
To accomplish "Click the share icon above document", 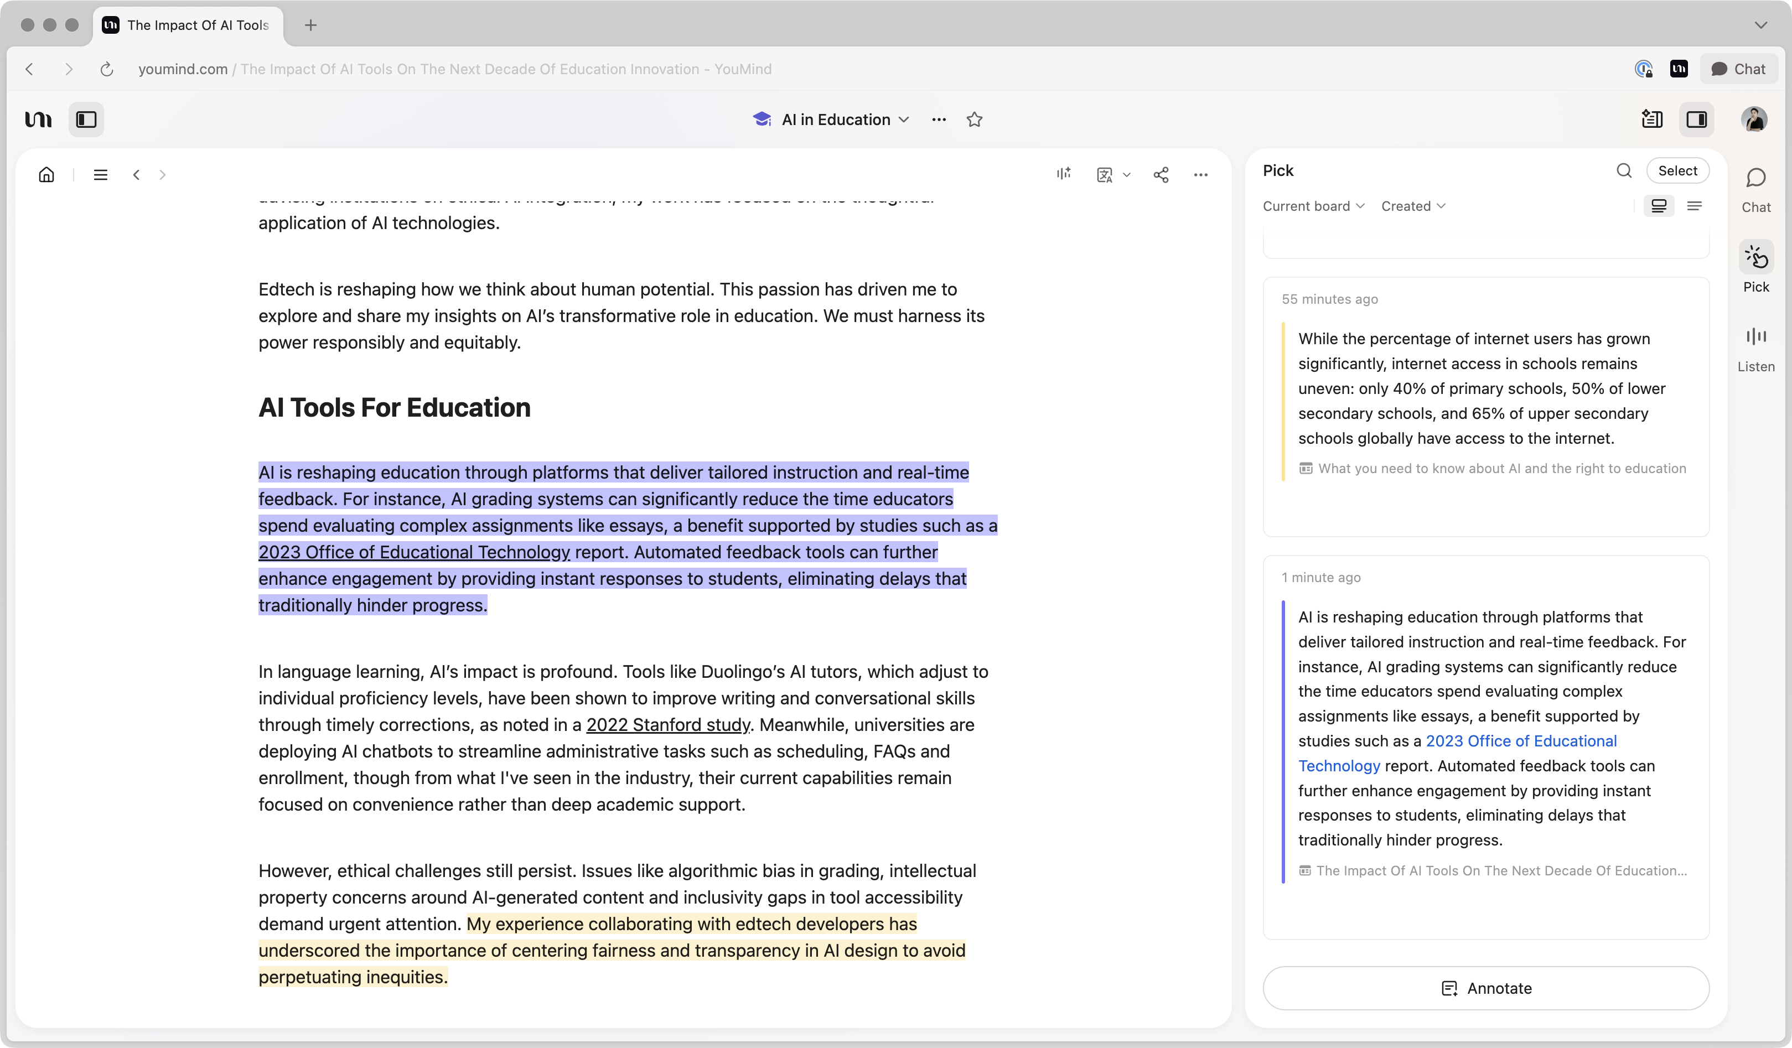I will tap(1161, 175).
